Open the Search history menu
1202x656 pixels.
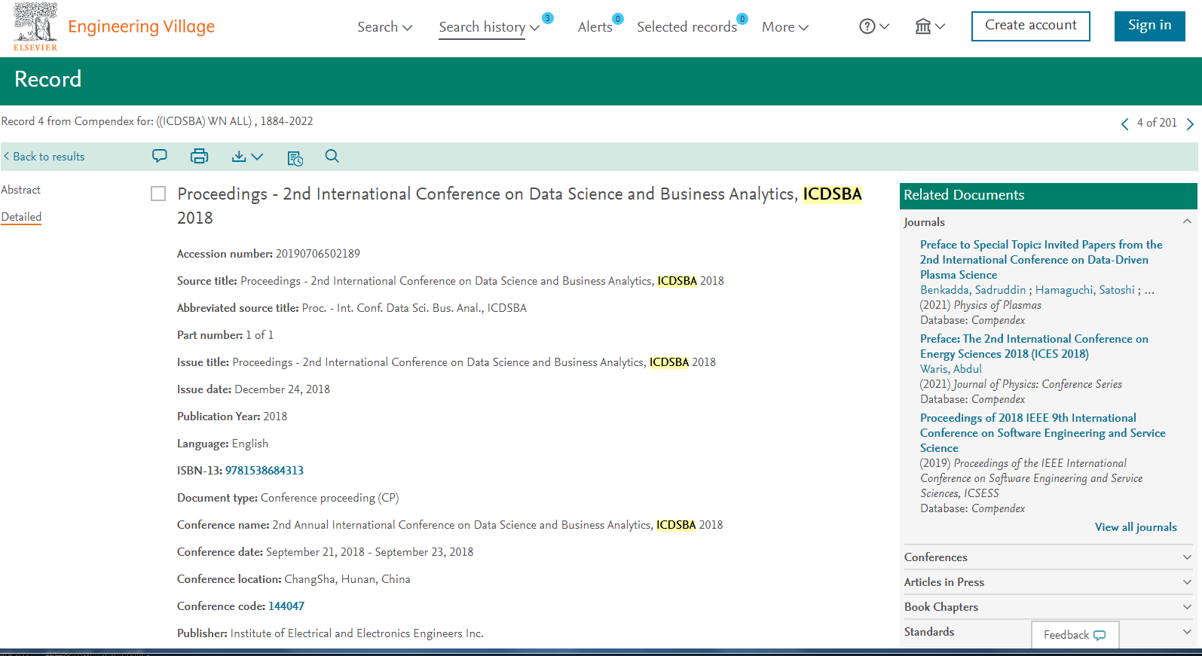click(488, 27)
